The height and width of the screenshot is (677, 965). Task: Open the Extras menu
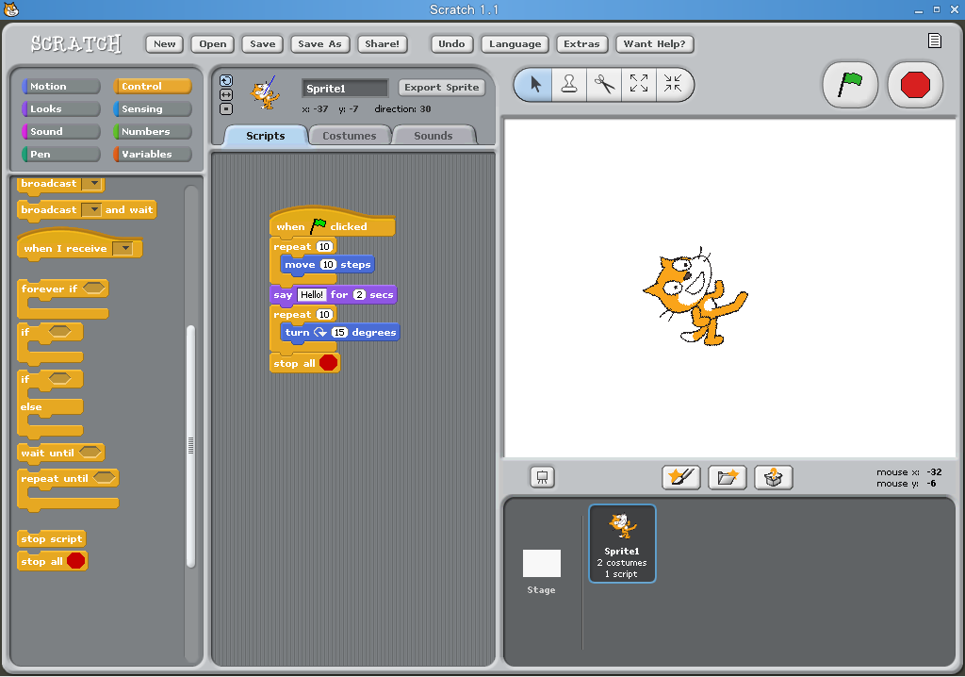[x=581, y=43]
